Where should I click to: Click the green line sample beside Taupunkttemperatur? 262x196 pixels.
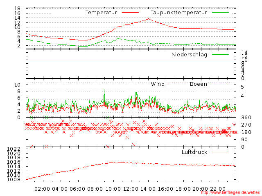coord(220,13)
